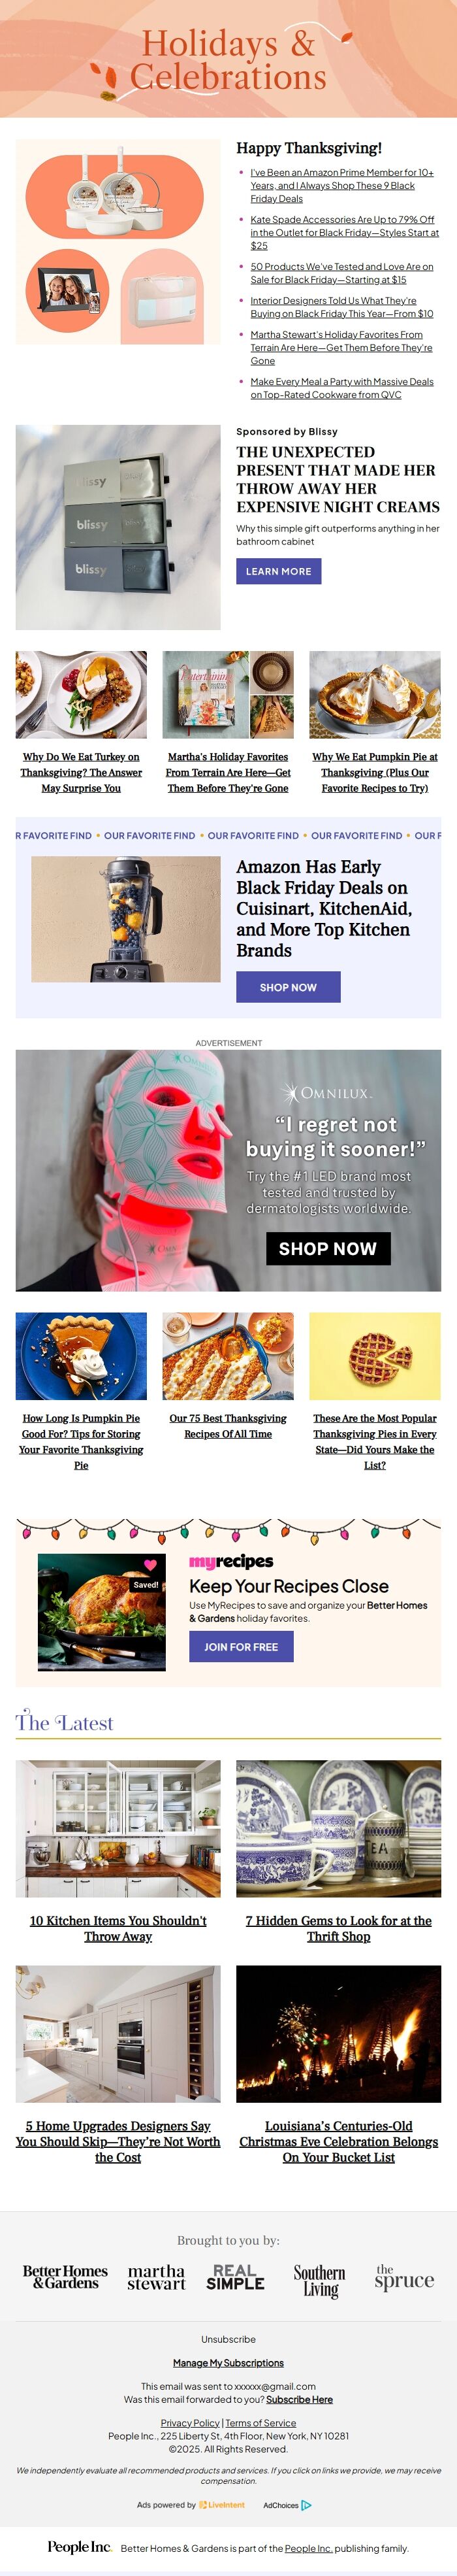Open Manage My Subscriptions link
Screen dimensions: 457x2576
click(x=228, y=2363)
